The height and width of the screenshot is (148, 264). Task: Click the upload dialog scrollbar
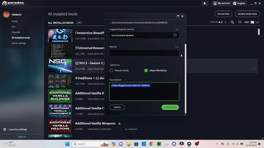tap(186, 79)
